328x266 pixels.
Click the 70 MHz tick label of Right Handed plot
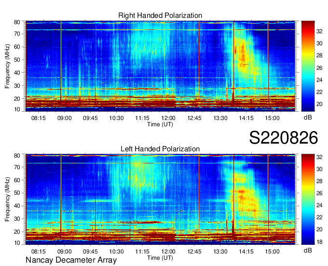tap(17, 34)
